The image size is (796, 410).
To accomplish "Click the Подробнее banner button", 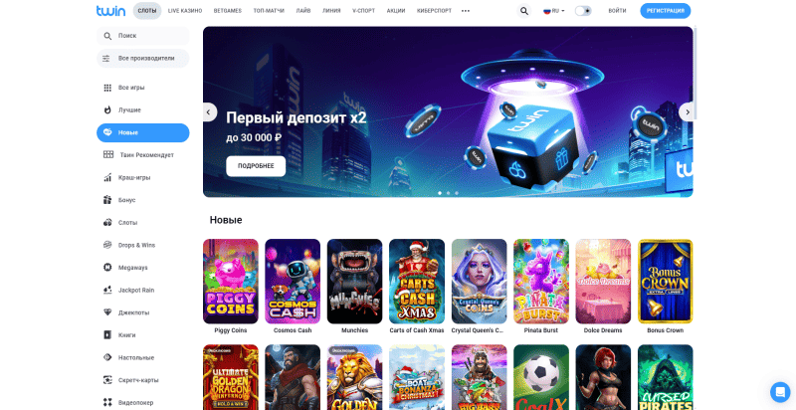I will click(256, 166).
